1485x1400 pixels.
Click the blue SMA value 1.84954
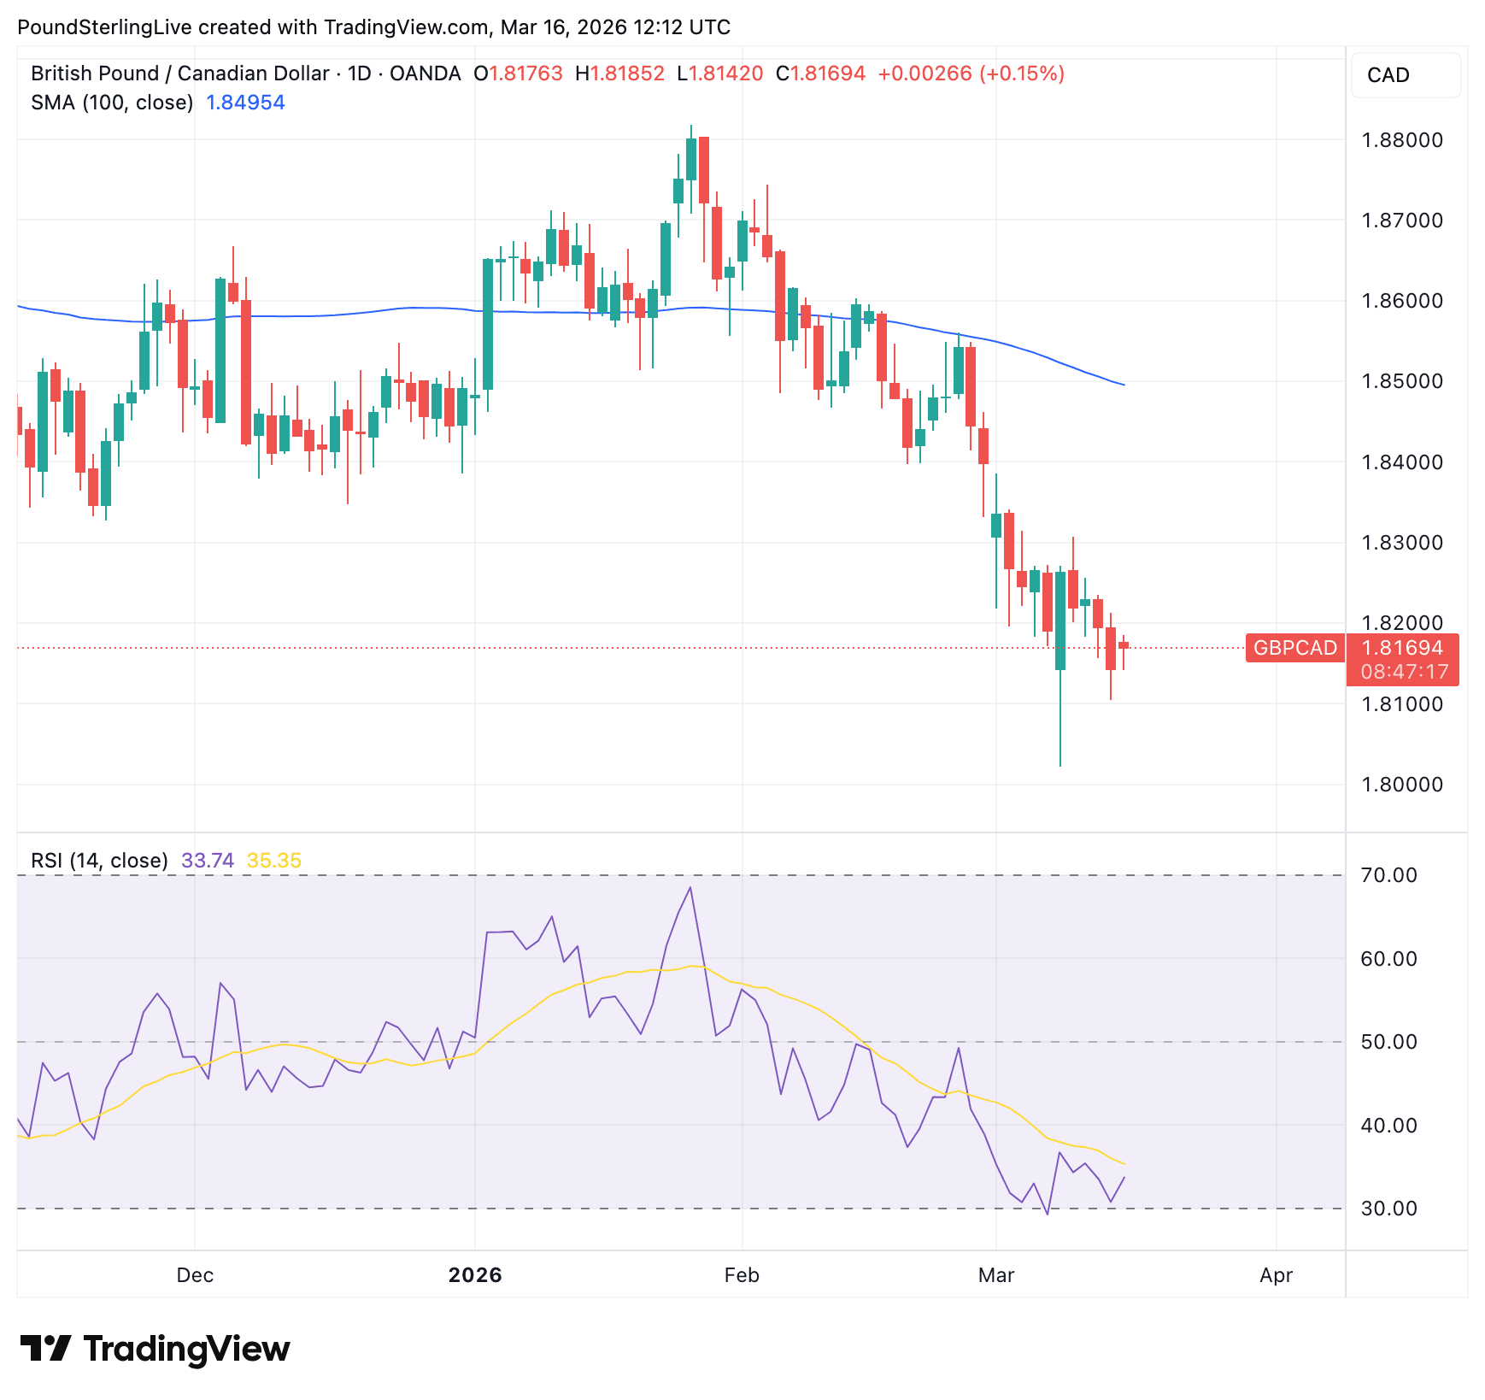245,103
